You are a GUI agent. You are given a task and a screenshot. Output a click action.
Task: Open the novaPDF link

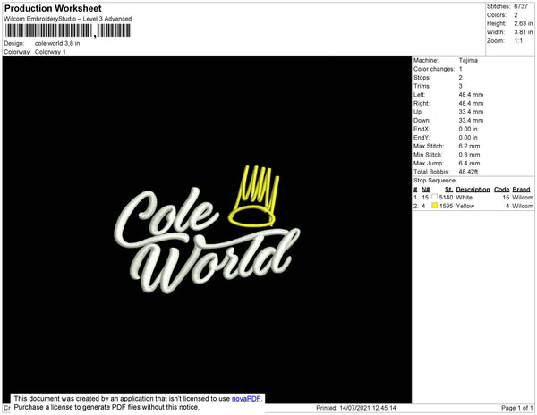[x=246, y=399]
